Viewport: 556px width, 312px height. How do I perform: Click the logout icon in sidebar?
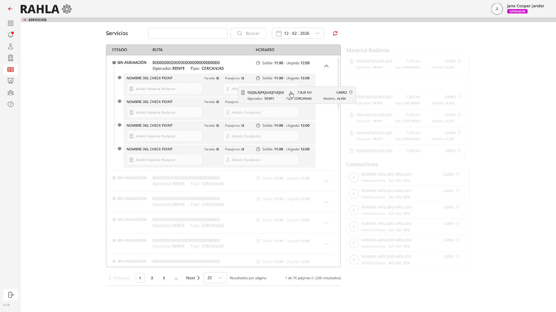tap(11, 295)
